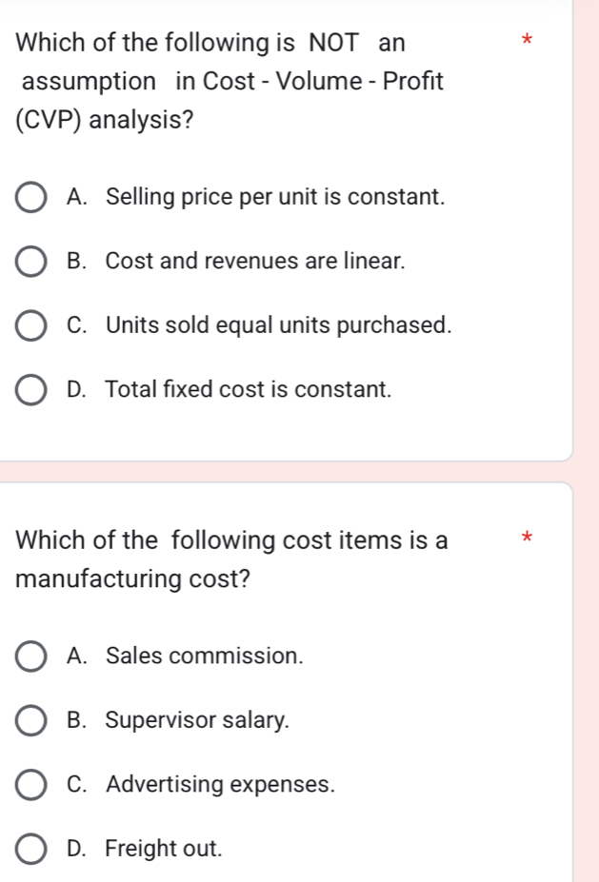Image resolution: width=599 pixels, height=882 pixels.
Task: Click the text label 'A. Selling price per unit is constant.'
Action: pos(257,199)
